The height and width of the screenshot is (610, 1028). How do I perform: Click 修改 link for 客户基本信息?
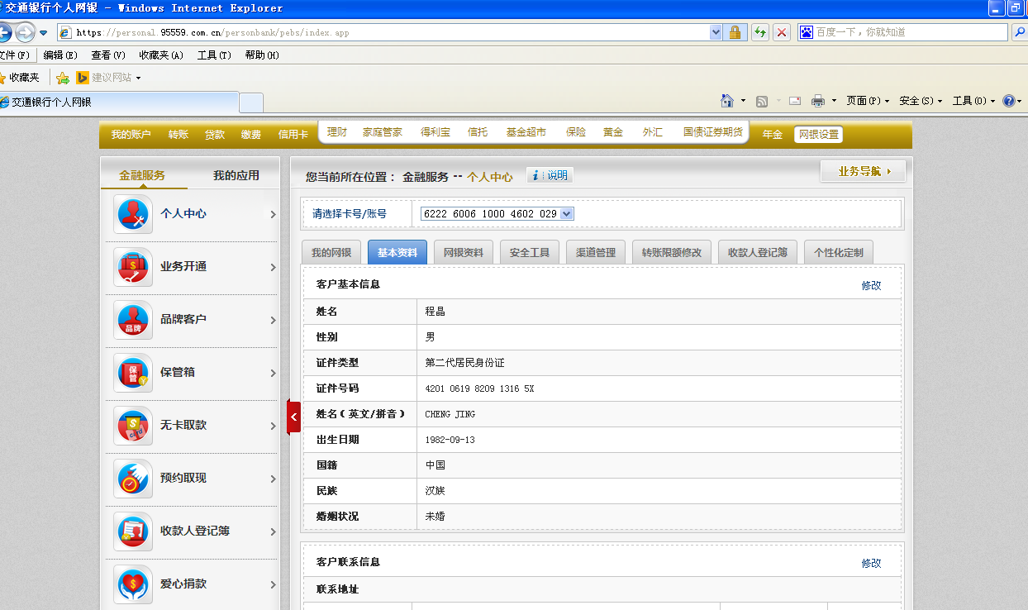[x=871, y=285]
